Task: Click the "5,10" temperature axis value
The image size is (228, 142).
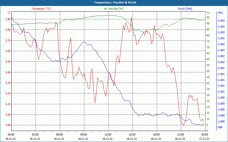Action: pos(8,104)
